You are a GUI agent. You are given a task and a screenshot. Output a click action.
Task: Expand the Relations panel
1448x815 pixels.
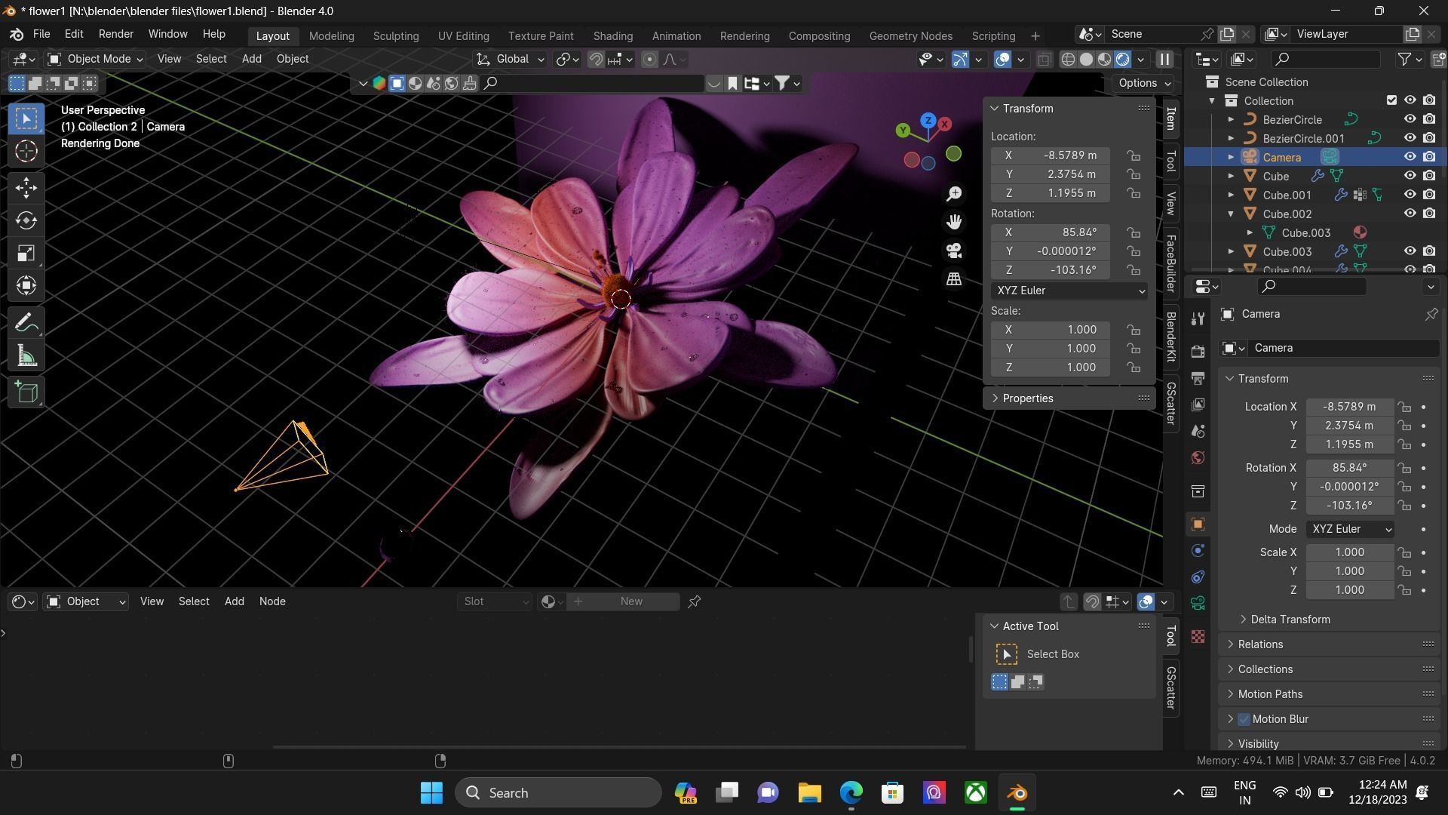click(x=1259, y=645)
